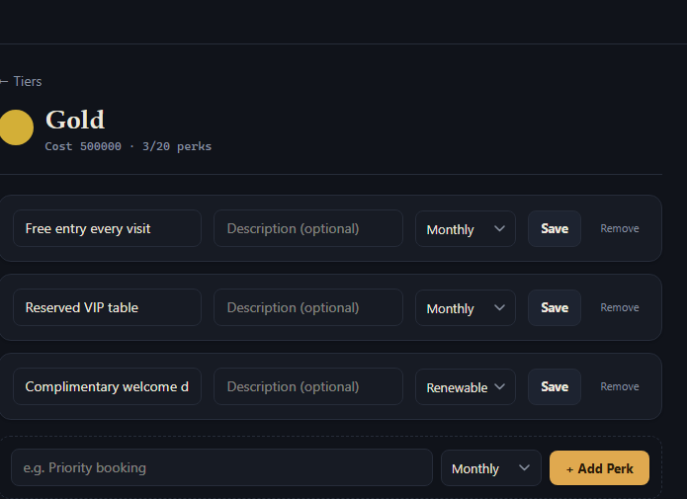Viewport: 687px width, 499px height.
Task: Save the Reserved VIP table perk
Action: coord(555,307)
